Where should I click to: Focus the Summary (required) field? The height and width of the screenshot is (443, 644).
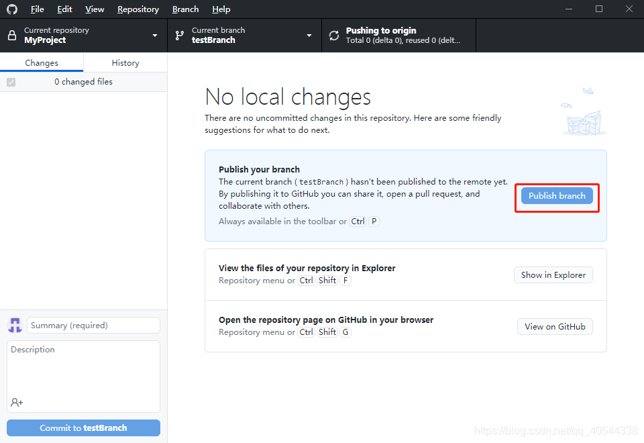pos(94,325)
